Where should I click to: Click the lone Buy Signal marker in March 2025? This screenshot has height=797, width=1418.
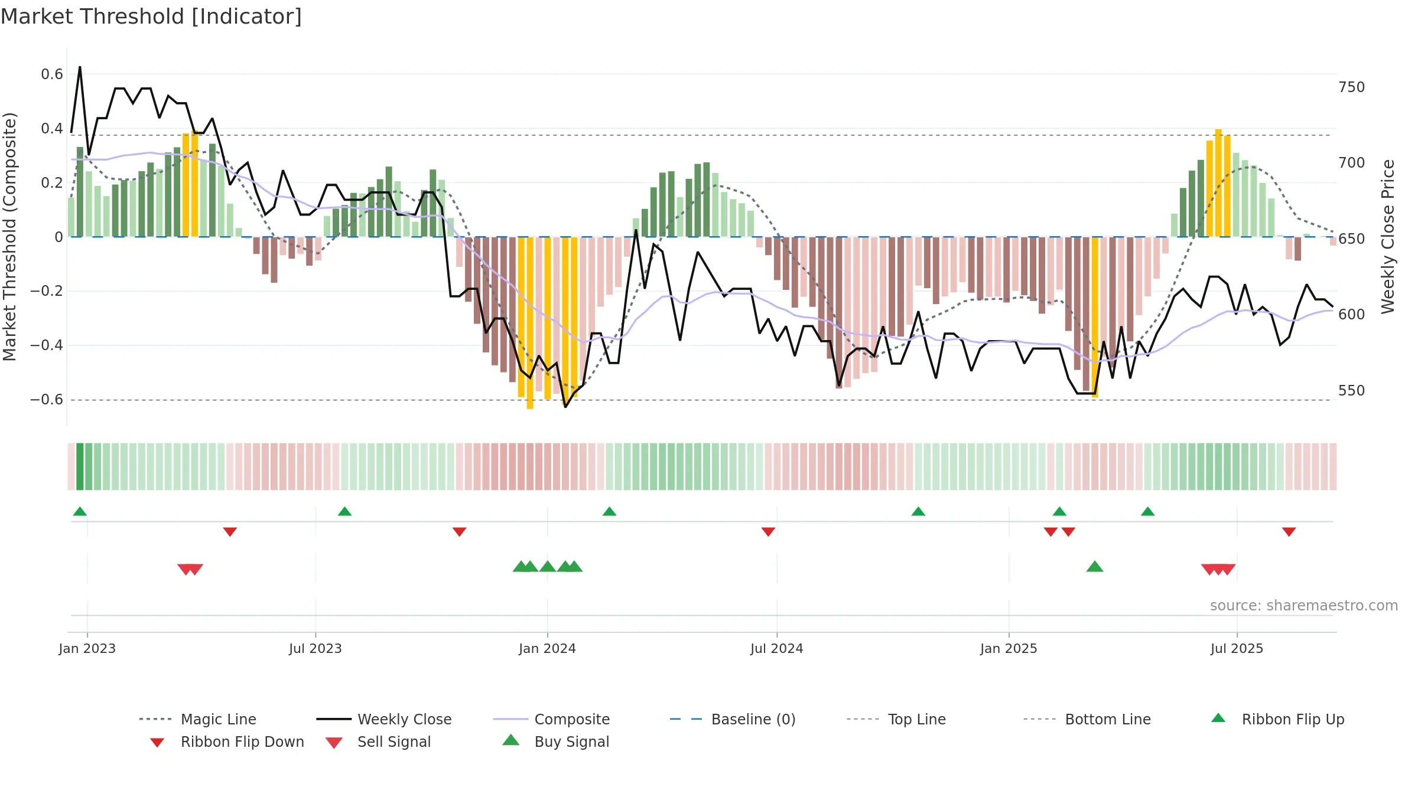pyautogui.click(x=1095, y=567)
